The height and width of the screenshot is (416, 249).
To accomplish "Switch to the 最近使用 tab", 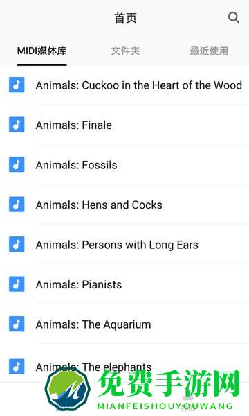I will pyautogui.click(x=209, y=51).
